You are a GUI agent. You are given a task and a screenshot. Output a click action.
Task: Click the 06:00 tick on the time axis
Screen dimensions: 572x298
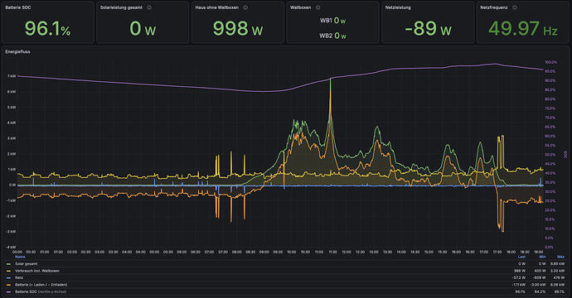pyautogui.click(x=182, y=252)
